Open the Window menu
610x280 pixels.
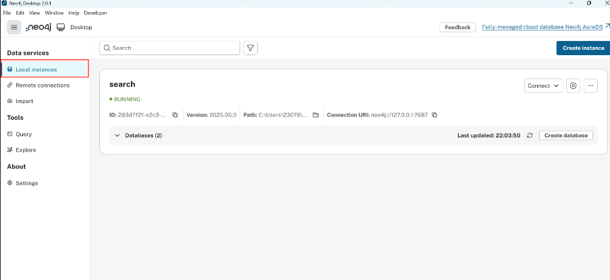point(54,13)
